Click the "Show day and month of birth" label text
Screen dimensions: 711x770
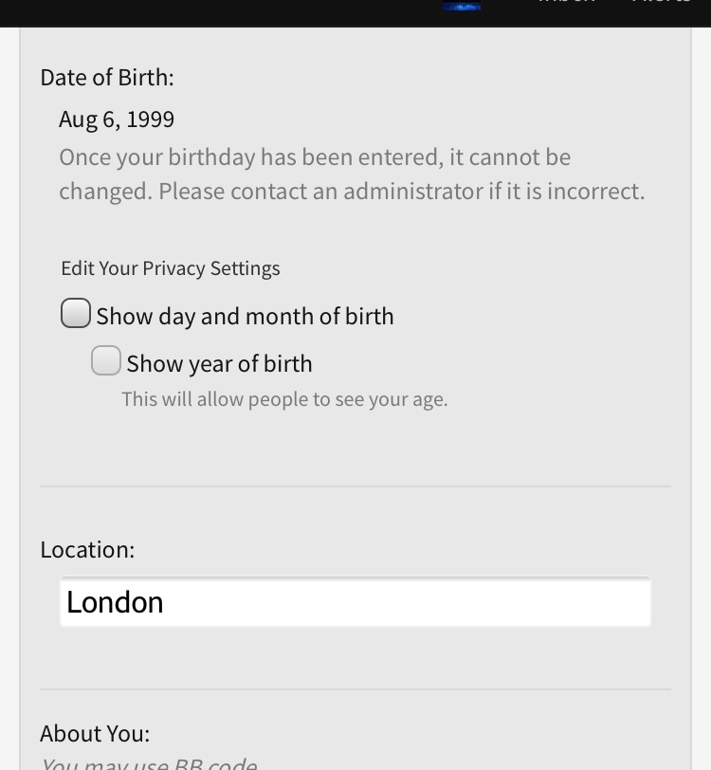click(x=245, y=316)
